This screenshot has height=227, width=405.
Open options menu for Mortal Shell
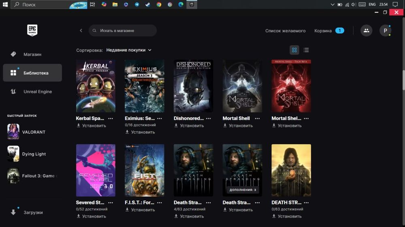click(x=257, y=118)
